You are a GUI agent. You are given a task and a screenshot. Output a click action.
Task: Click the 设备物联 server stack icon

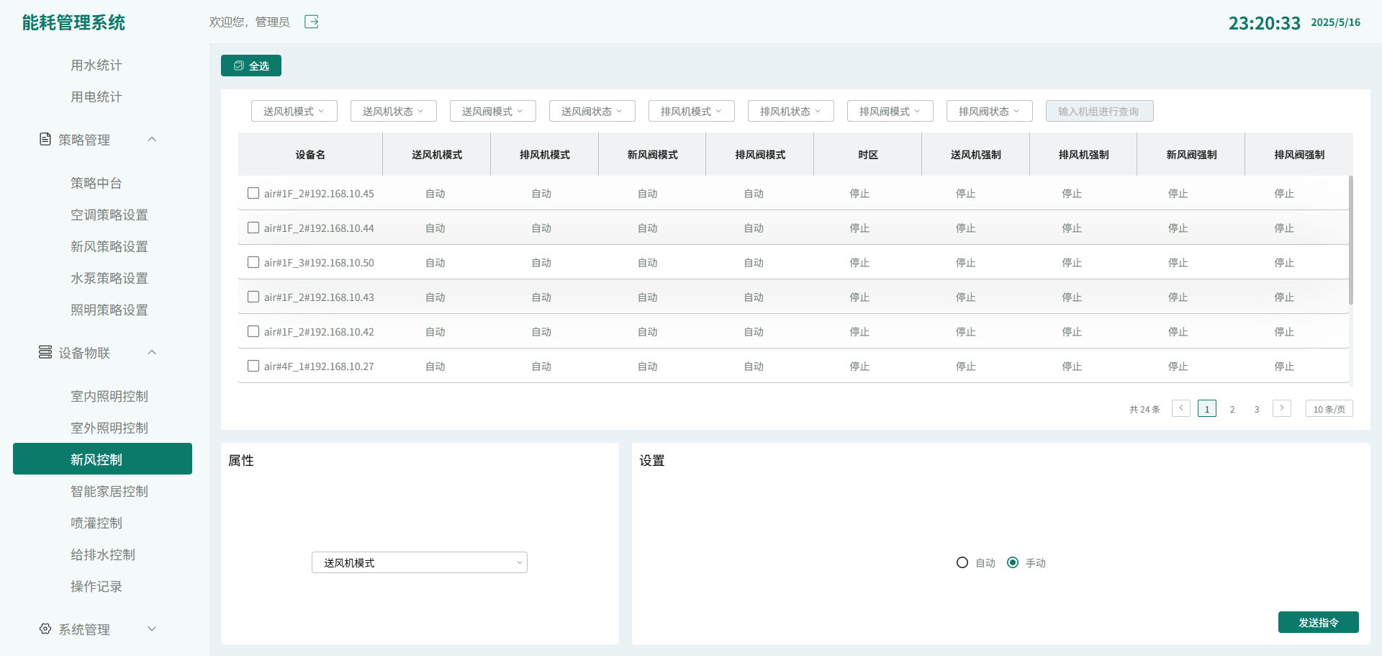point(45,352)
